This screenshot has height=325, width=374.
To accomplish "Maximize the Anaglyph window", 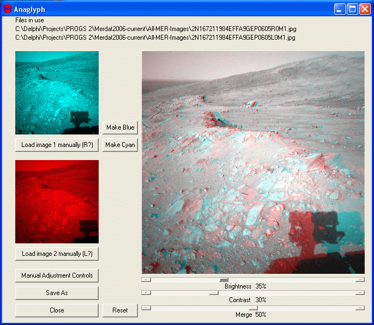I will click(x=352, y=9).
